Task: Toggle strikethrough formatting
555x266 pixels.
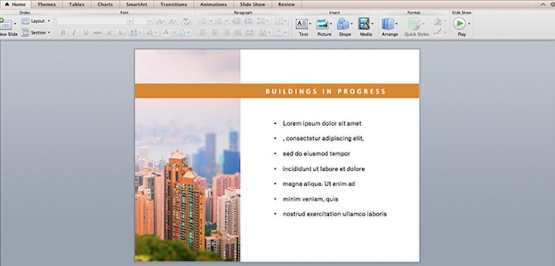Action: (97, 33)
